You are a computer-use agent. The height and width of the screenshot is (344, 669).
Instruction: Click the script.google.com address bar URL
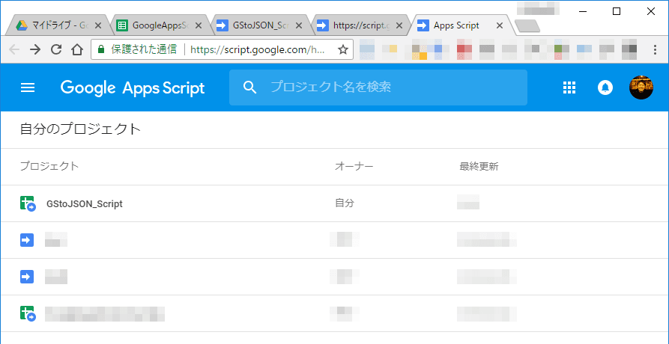tap(258, 50)
